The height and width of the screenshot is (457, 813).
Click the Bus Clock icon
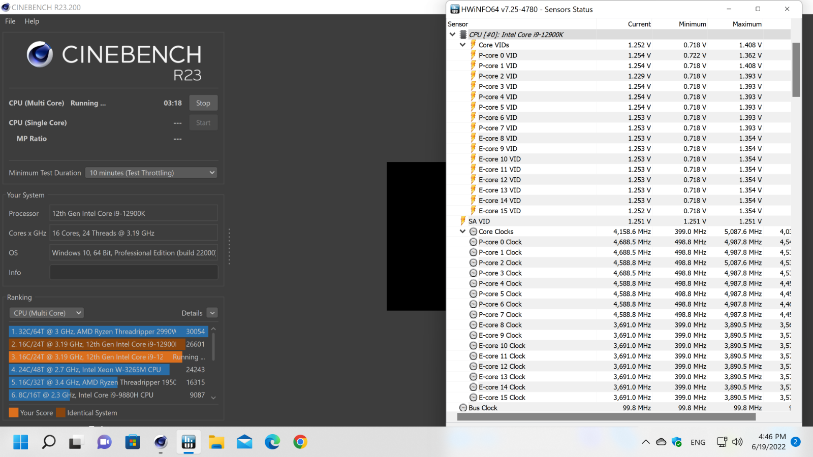click(x=463, y=408)
